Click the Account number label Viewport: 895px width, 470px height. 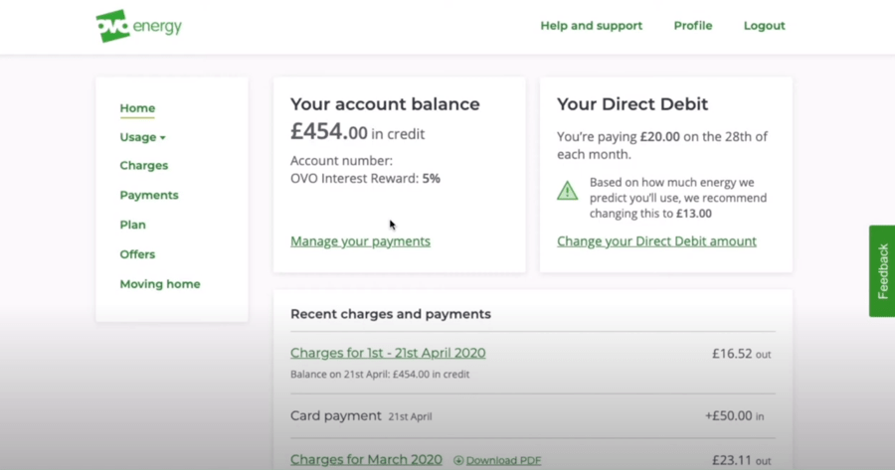pos(341,161)
